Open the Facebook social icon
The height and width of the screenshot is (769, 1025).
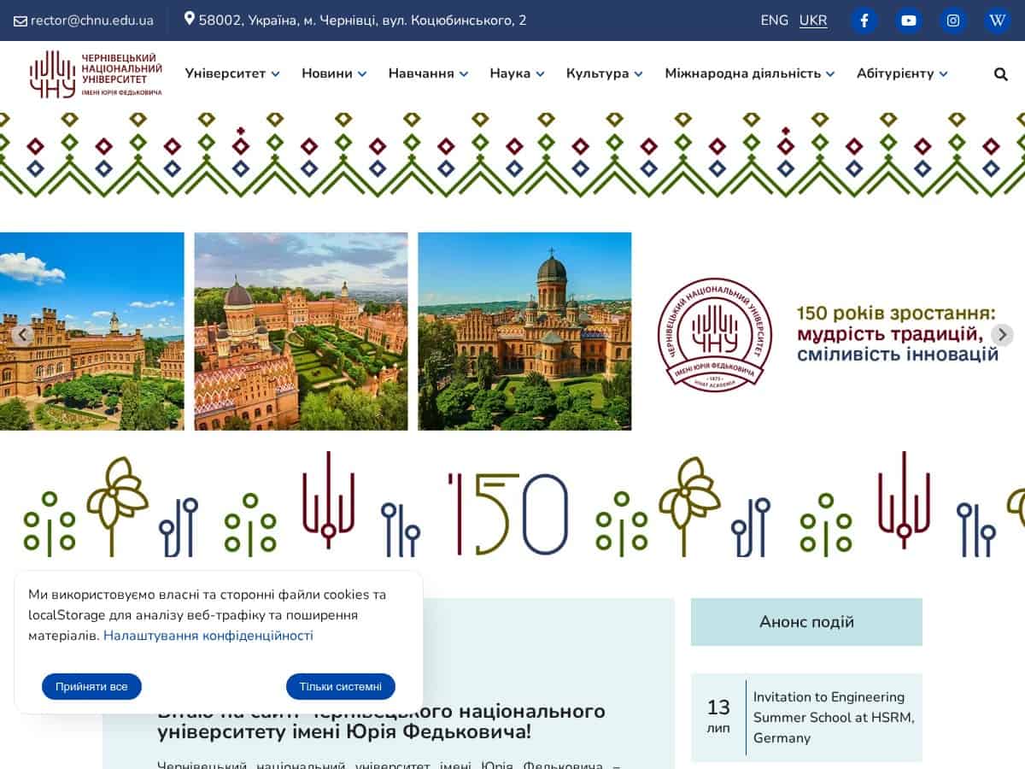point(864,21)
